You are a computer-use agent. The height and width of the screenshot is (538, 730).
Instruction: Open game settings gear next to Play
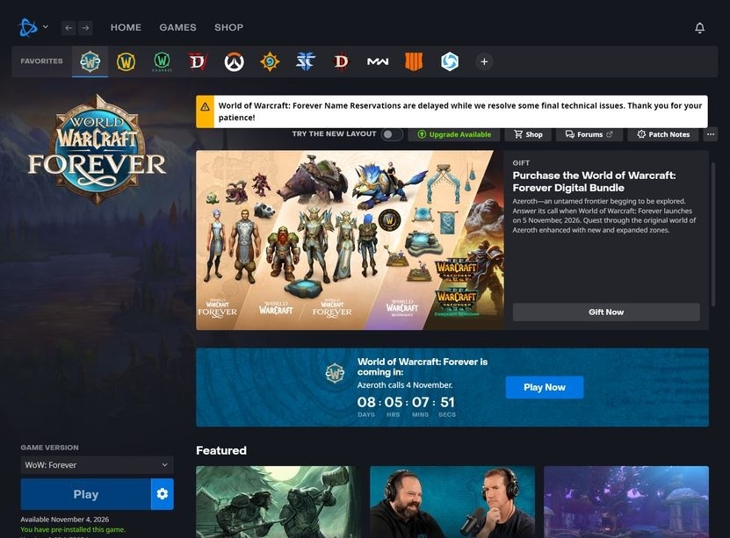pyautogui.click(x=163, y=494)
